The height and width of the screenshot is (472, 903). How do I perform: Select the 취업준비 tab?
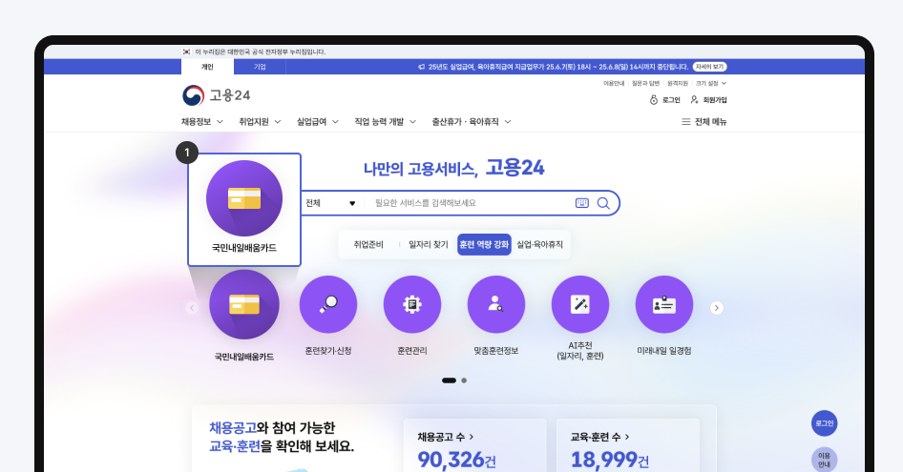(x=368, y=245)
